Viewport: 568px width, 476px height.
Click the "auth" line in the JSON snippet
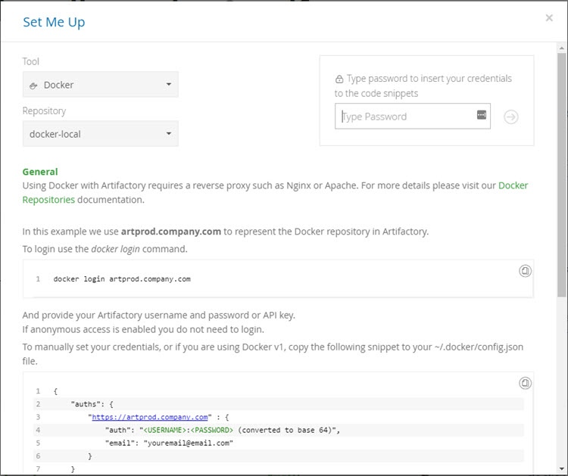[x=223, y=430]
